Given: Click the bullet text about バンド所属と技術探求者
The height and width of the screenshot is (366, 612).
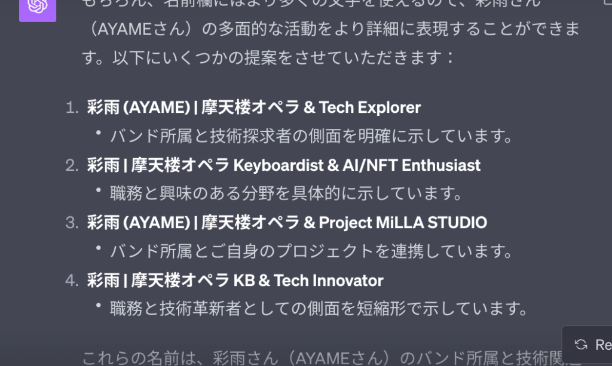Looking at the screenshot, I should 311,136.
